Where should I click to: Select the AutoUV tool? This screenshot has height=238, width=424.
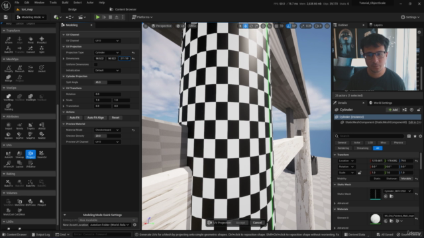9,155
